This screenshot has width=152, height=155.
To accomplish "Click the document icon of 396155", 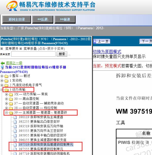I will click(x=15, y=140).
